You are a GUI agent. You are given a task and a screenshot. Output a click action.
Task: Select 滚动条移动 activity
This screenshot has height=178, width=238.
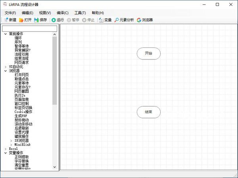[x=23, y=124]
